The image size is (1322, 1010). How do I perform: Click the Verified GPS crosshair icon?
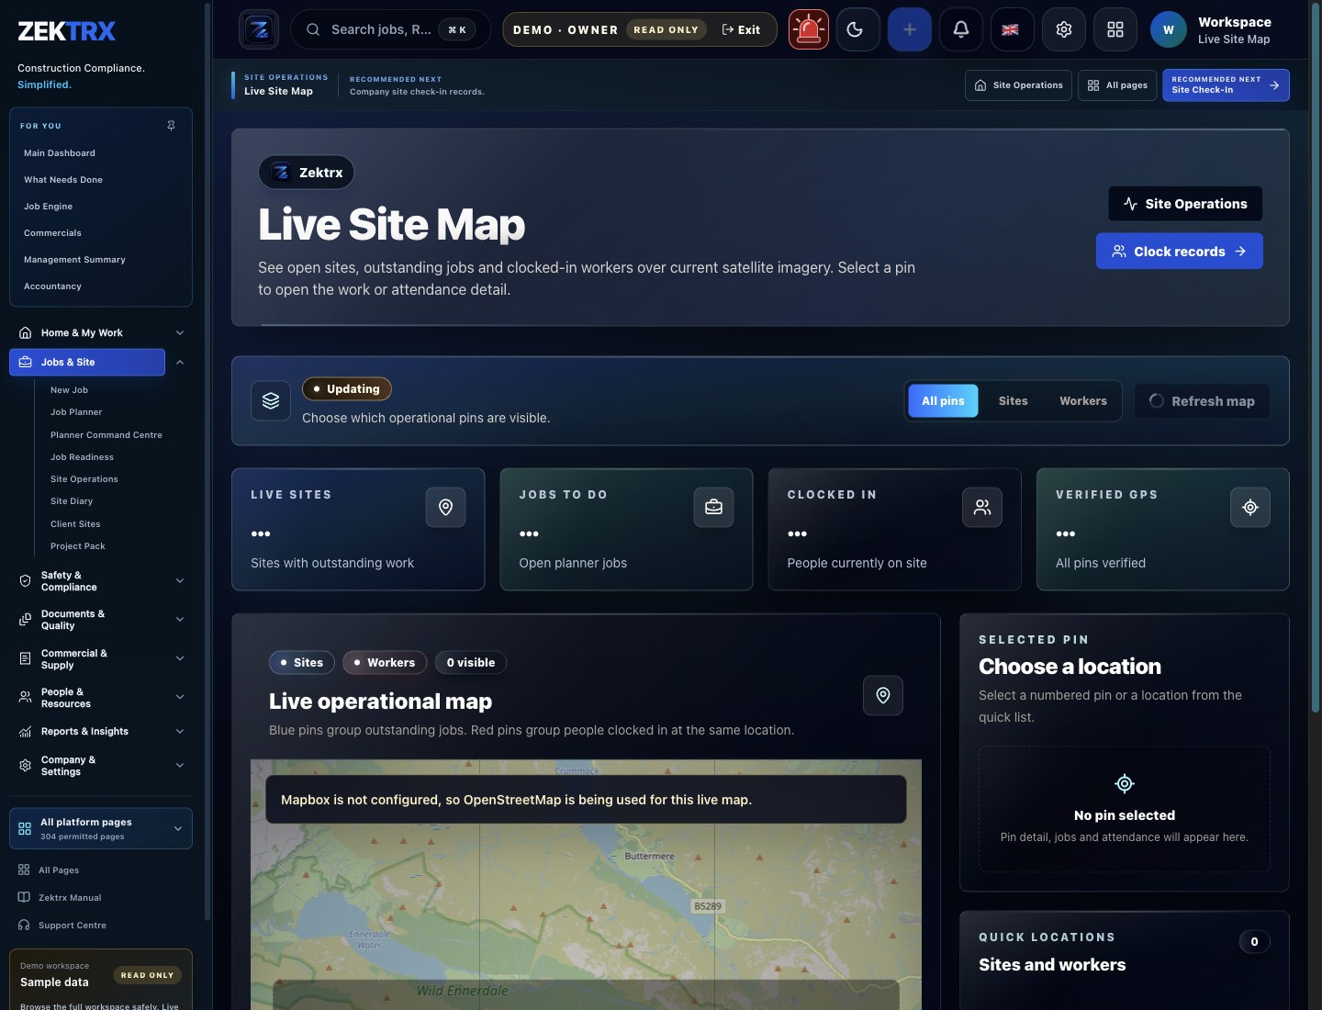pos(1249,507)
